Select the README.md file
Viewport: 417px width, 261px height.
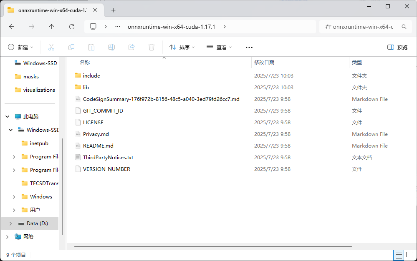(x=98, y=146)
